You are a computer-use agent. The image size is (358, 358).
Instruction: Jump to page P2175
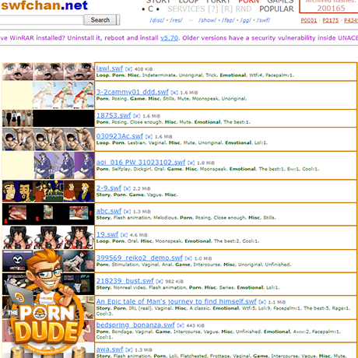coord(331,20)
